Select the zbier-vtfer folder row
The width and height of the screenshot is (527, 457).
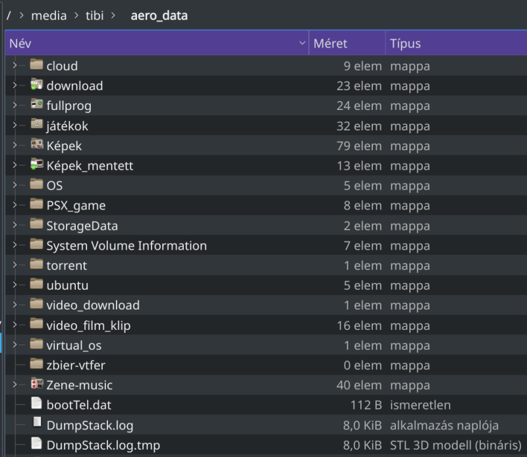pyautogui.click(x=266, y=365)
